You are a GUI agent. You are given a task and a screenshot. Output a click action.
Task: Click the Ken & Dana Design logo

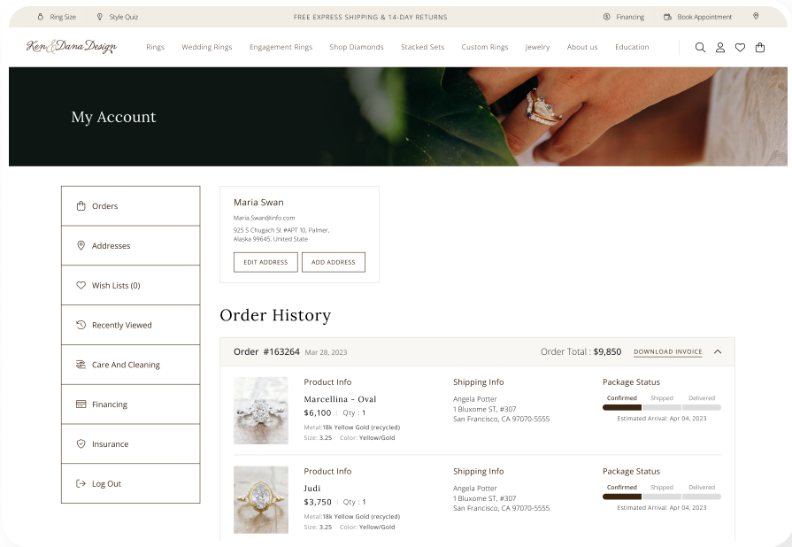click(71, 47)
